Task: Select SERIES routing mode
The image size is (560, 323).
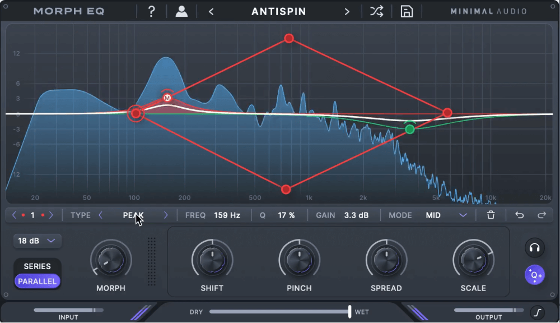Action: click(x=37, y=266)
